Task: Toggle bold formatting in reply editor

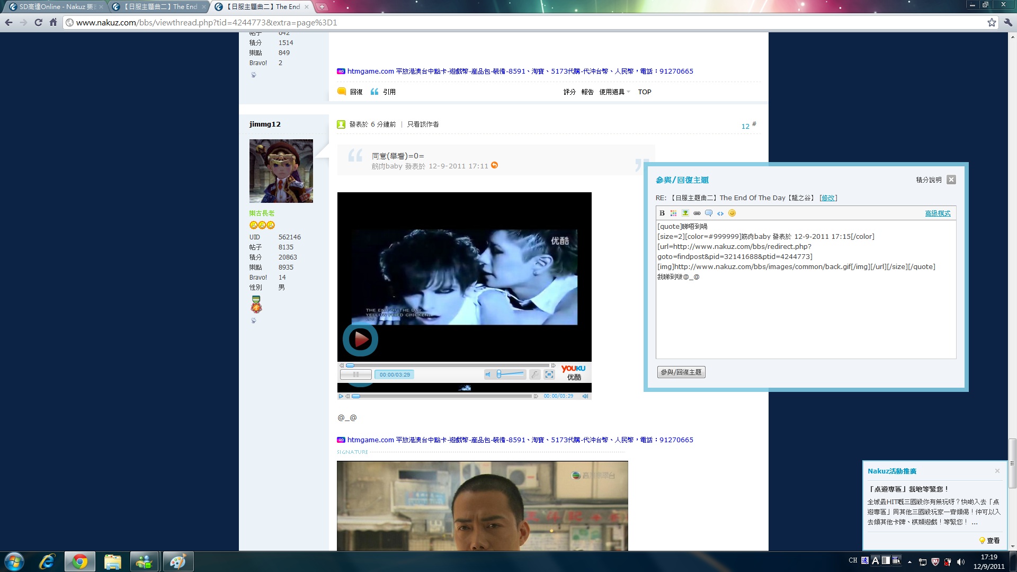Action: coord(662,213)
